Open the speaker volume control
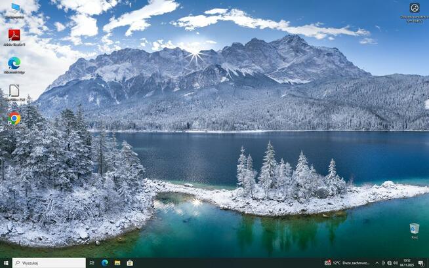The height and width of the screenshot is (268, 429). pyautogui.click(x=397, y=263)
